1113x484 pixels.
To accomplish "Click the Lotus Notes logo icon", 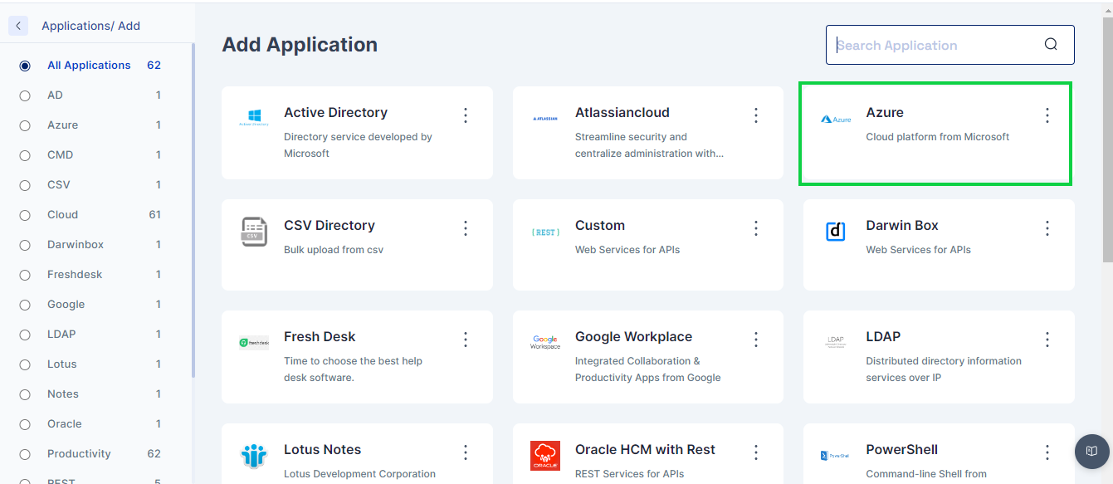I will 253,456.
